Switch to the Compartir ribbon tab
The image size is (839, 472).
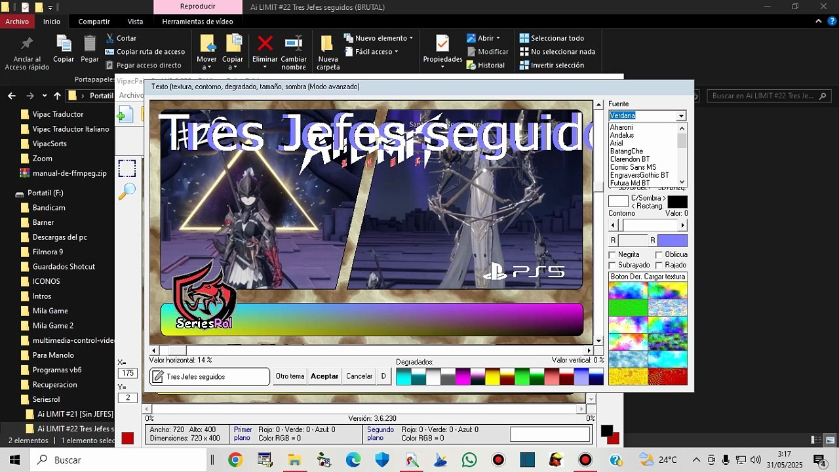point(94,21)
